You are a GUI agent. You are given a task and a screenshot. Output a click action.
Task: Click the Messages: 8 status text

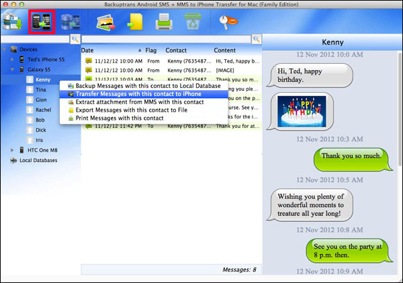click(x=239, y=270)
